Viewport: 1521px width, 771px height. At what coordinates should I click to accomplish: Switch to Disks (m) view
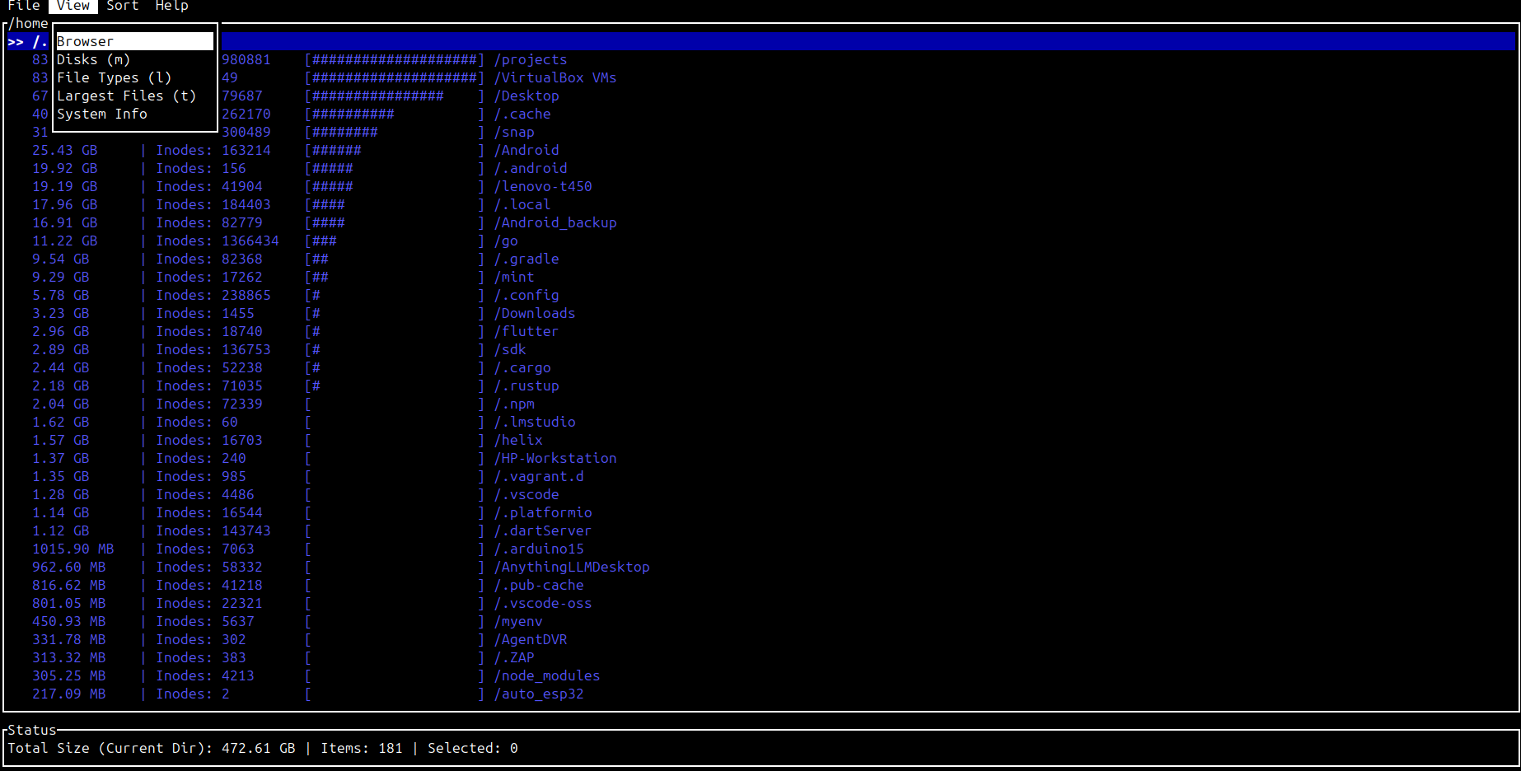93,59
